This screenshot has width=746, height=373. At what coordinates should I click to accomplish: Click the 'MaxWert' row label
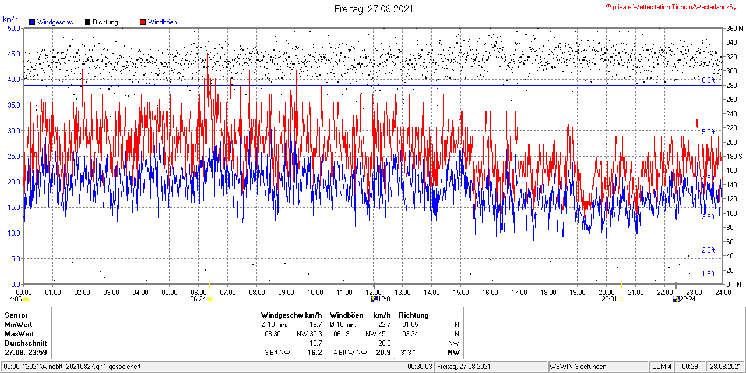(x=19, y=334)
